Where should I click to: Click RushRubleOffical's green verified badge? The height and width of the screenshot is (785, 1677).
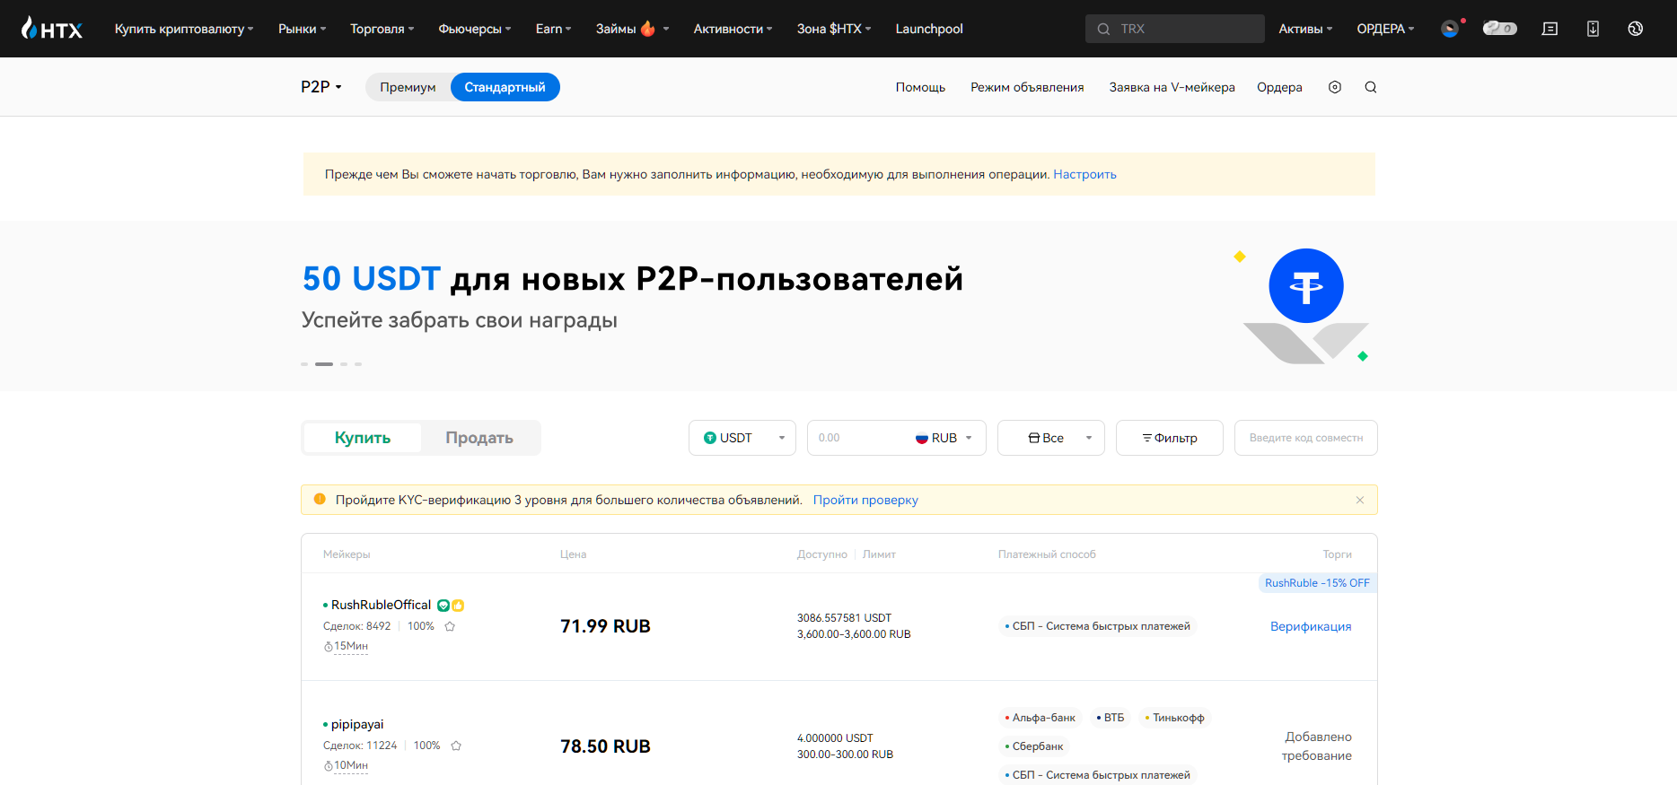coord(443,606)
